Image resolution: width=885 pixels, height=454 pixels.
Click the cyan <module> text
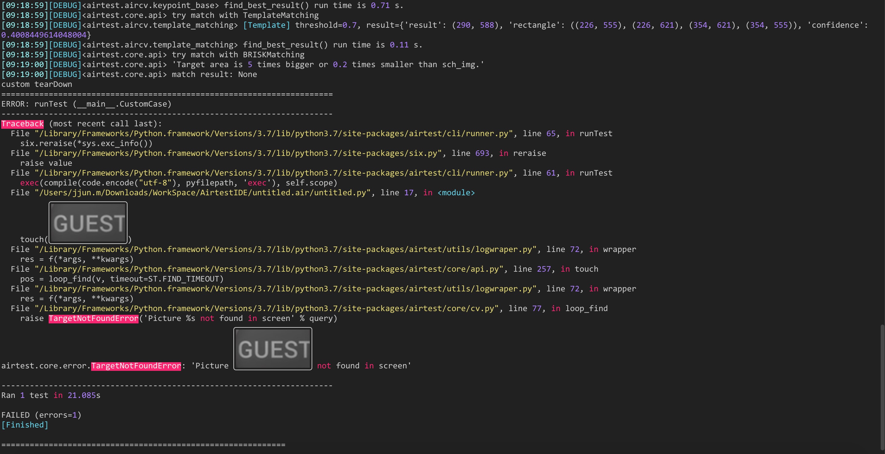click(x=456, y=193)
